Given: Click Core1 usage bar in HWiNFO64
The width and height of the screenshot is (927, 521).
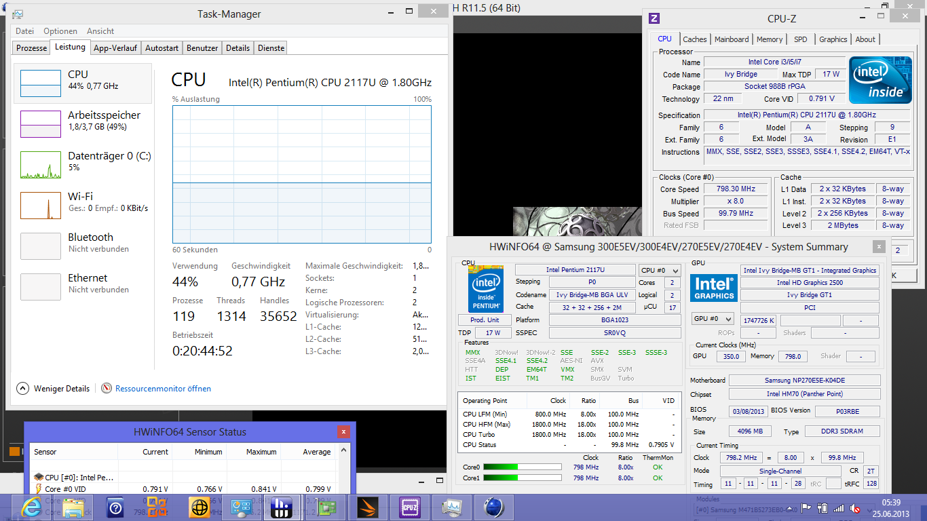Looking at the screenshot, I should point(522,478).
